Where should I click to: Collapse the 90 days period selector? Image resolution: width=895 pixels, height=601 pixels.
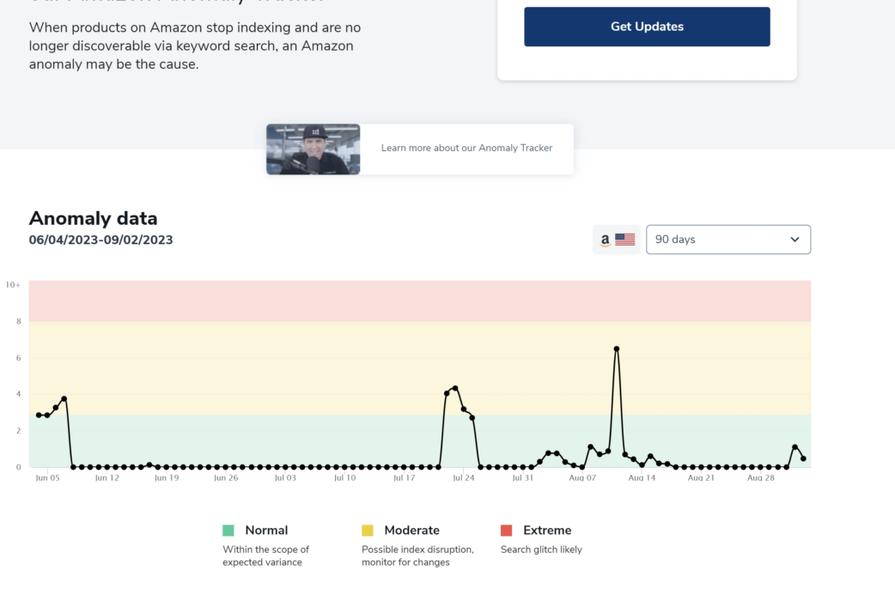(x=728, y=240)
